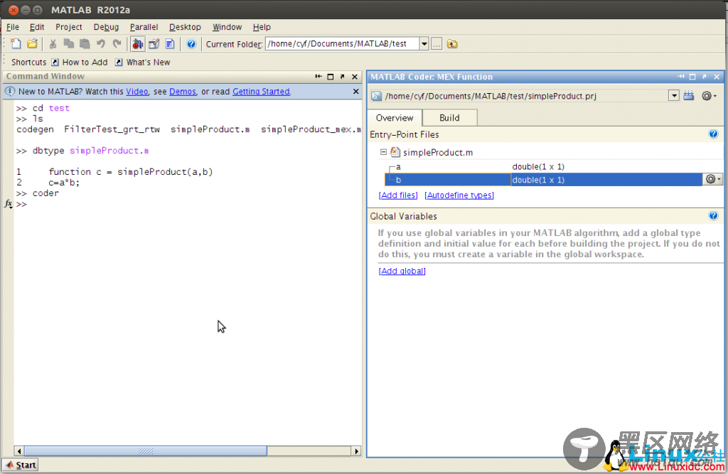
Task: Click the Autodefine types link
Action: pos(459,195)
